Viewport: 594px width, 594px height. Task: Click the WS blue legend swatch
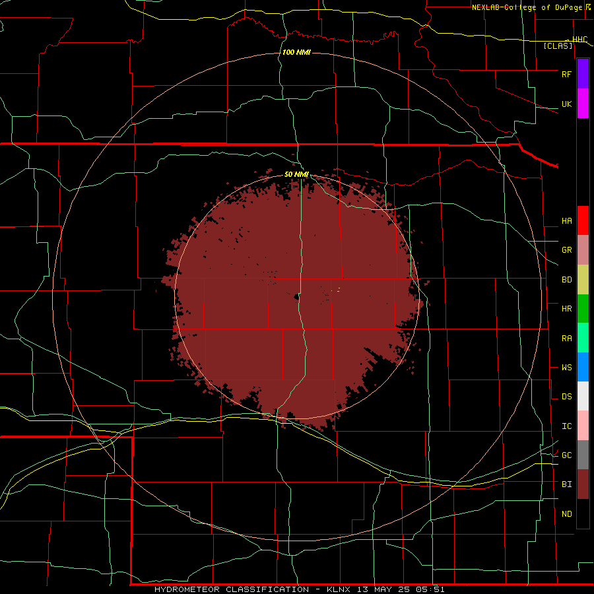point(583,367)
